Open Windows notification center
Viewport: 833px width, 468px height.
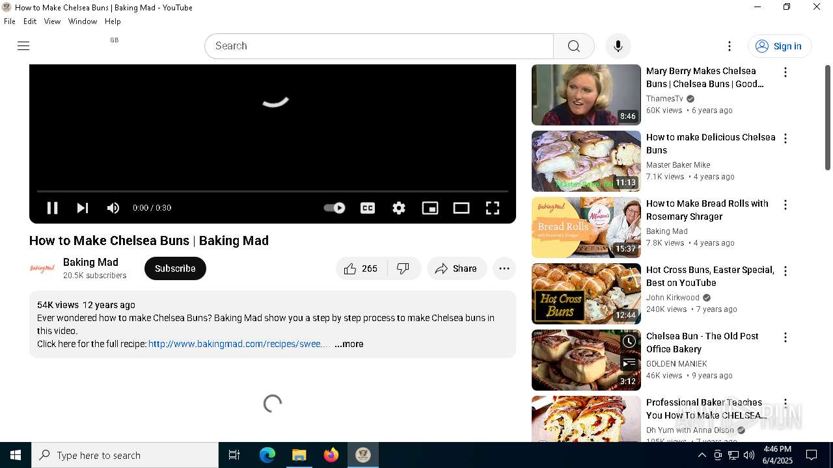pyautogui.click(x=812, y=455)
